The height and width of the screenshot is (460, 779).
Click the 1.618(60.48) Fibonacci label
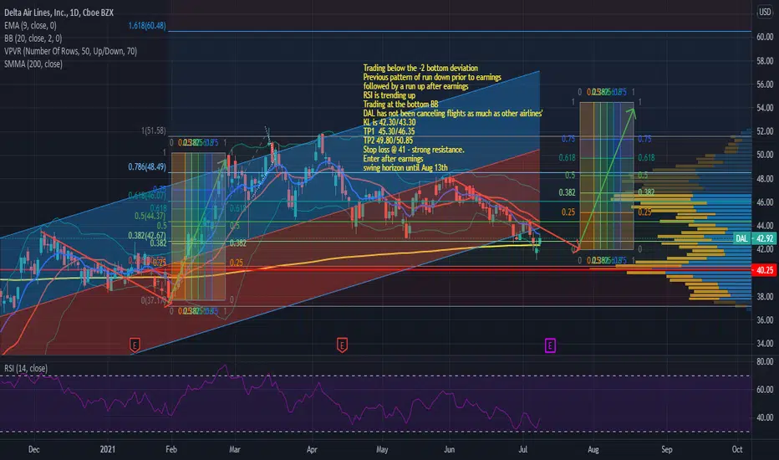click(147, 25)
